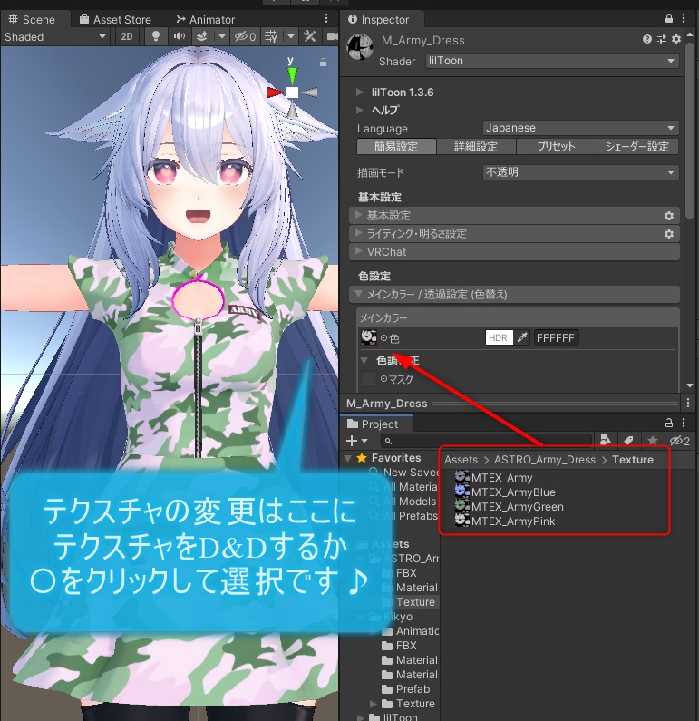Open material settings gear icon
This screenshot has width=699, height=721.
676,39
